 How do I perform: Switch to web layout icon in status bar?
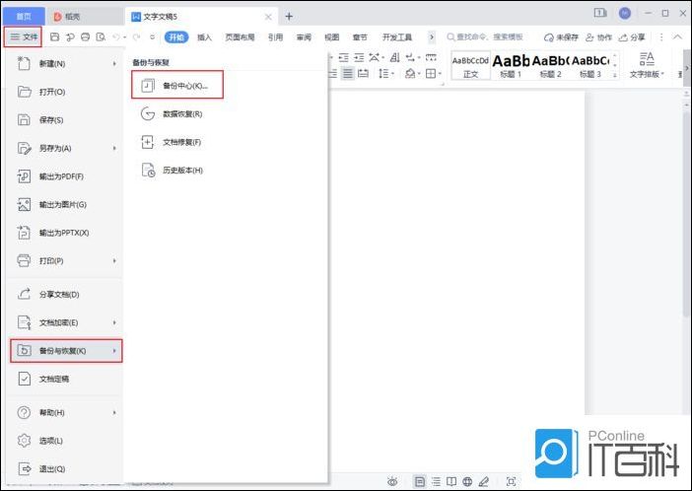[x=467, y=482]
